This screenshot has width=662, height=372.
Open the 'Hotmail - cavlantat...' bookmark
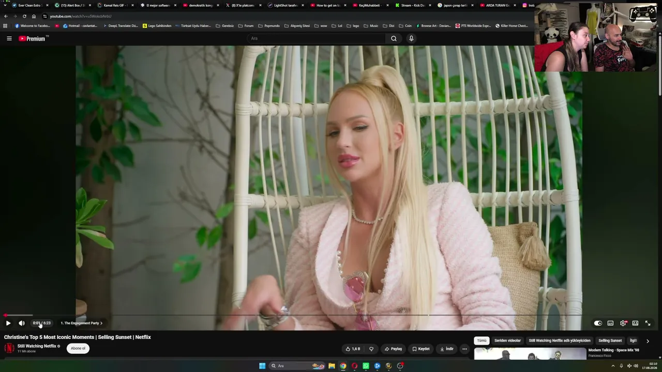tap(80, 26)
